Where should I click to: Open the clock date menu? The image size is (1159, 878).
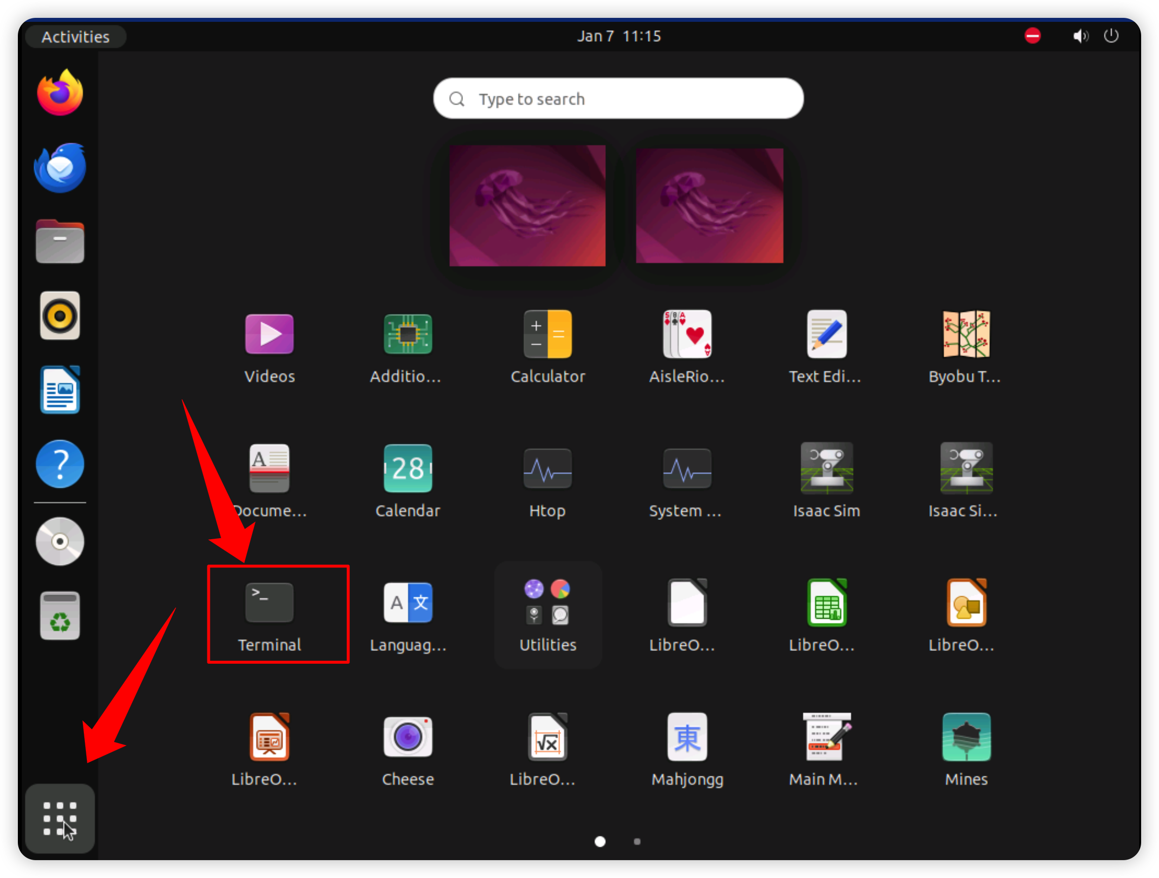coord(618,36)
